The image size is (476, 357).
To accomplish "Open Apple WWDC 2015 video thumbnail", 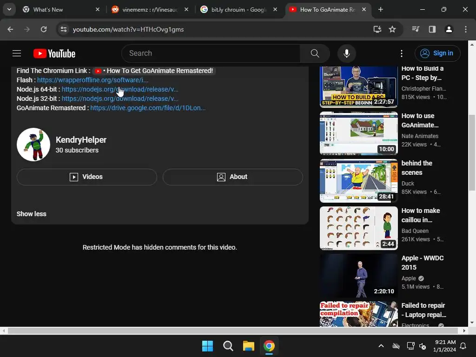I will coord(358,276).
